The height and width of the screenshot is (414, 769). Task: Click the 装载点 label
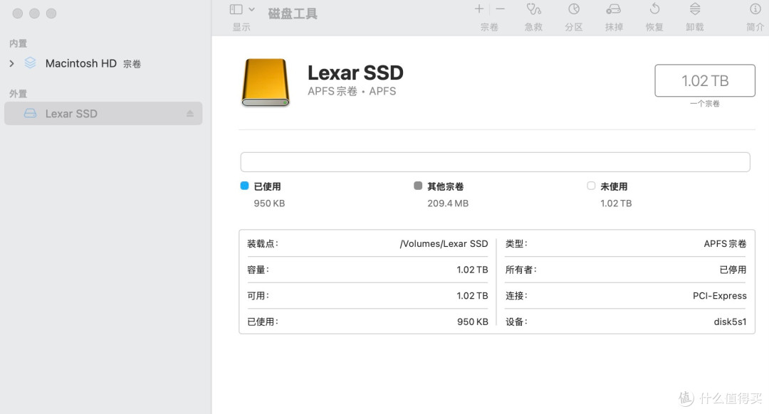(x=262, y=243)
